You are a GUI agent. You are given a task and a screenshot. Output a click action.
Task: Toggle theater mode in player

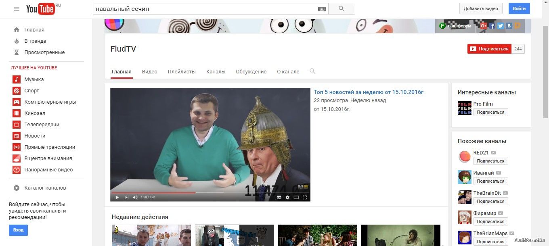pyautogui.click(x=296, y=197)
